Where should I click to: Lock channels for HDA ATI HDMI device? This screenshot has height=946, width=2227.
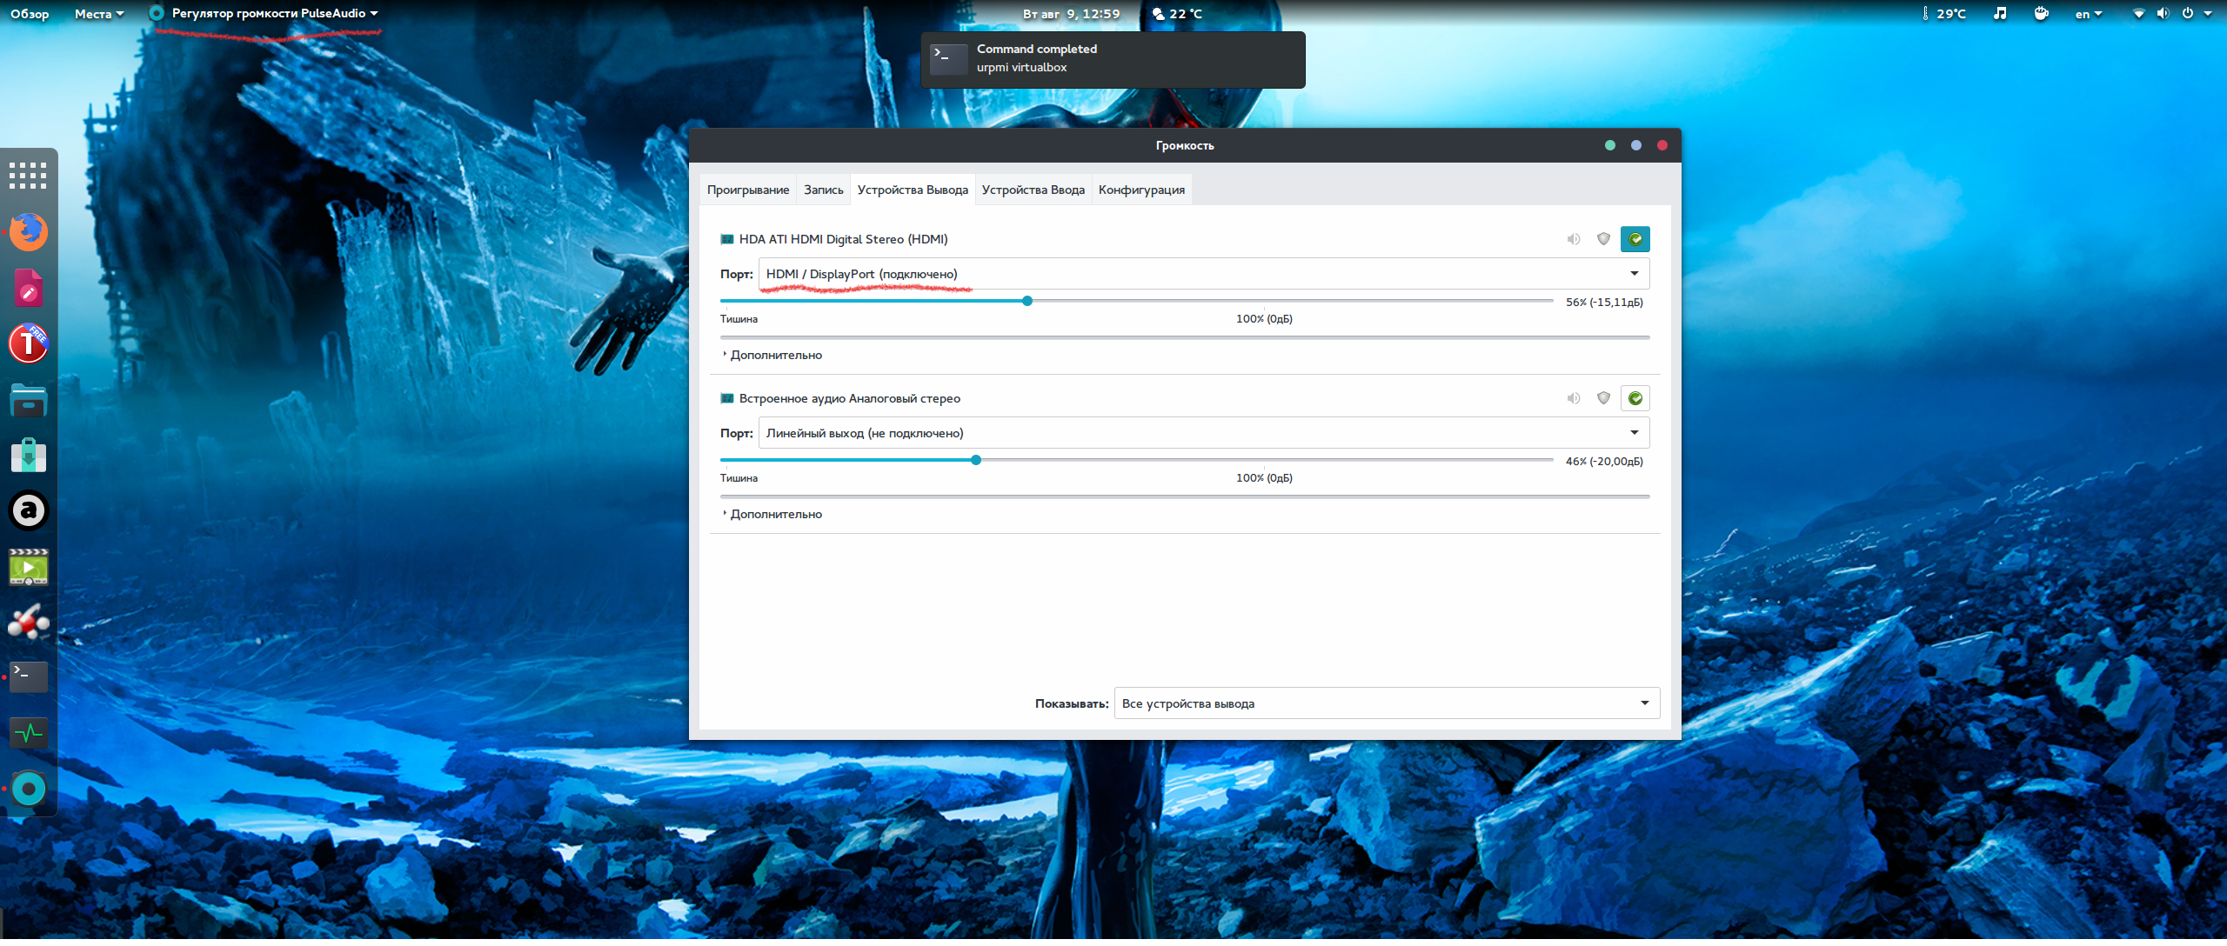1603,239
